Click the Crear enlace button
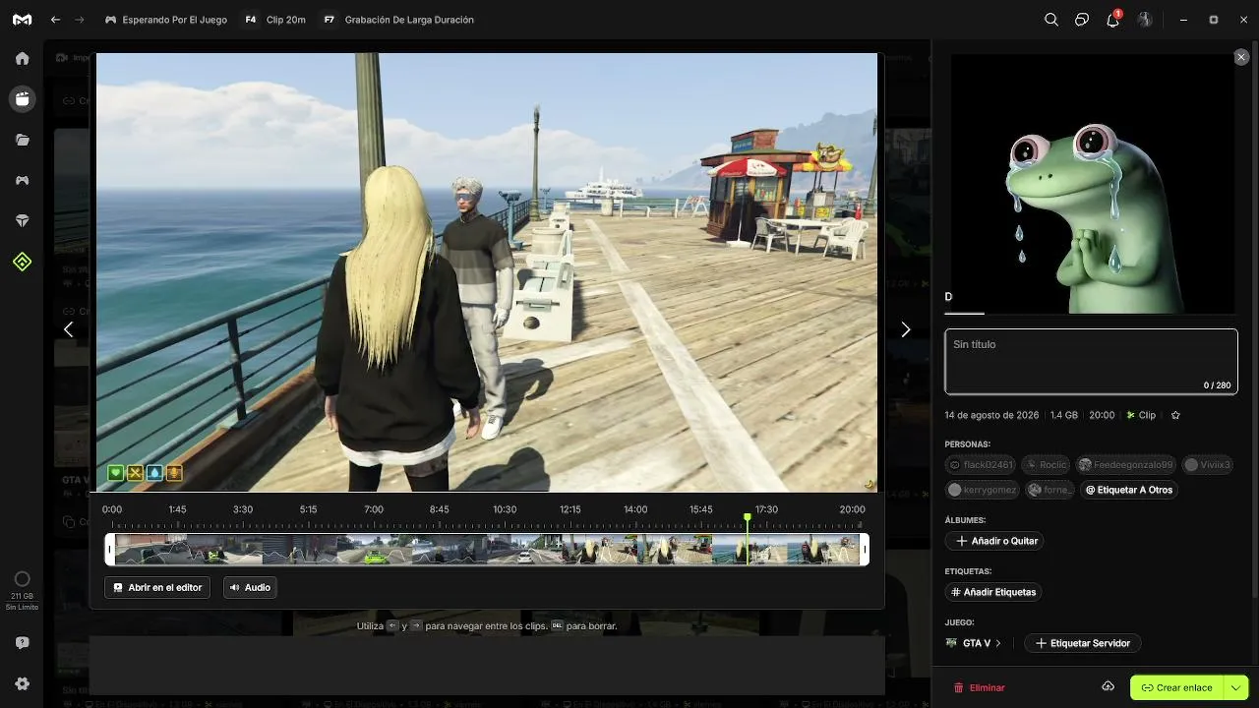This screenshot has height=708, width=1259. tap(1176, 687)
